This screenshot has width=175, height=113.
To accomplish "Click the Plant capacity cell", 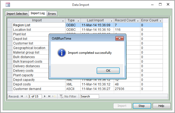I will pos(31,75).
